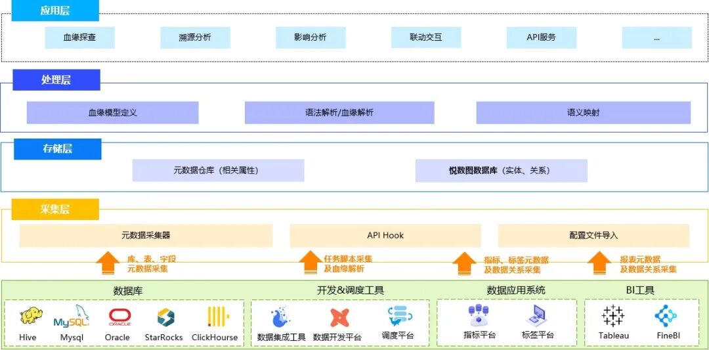Click the StarRocks text label
The width and height of the screenshot is (709, 350).
[163, 338]
